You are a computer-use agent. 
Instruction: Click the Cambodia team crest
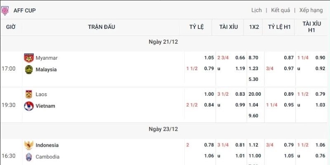tap(28, 157)
